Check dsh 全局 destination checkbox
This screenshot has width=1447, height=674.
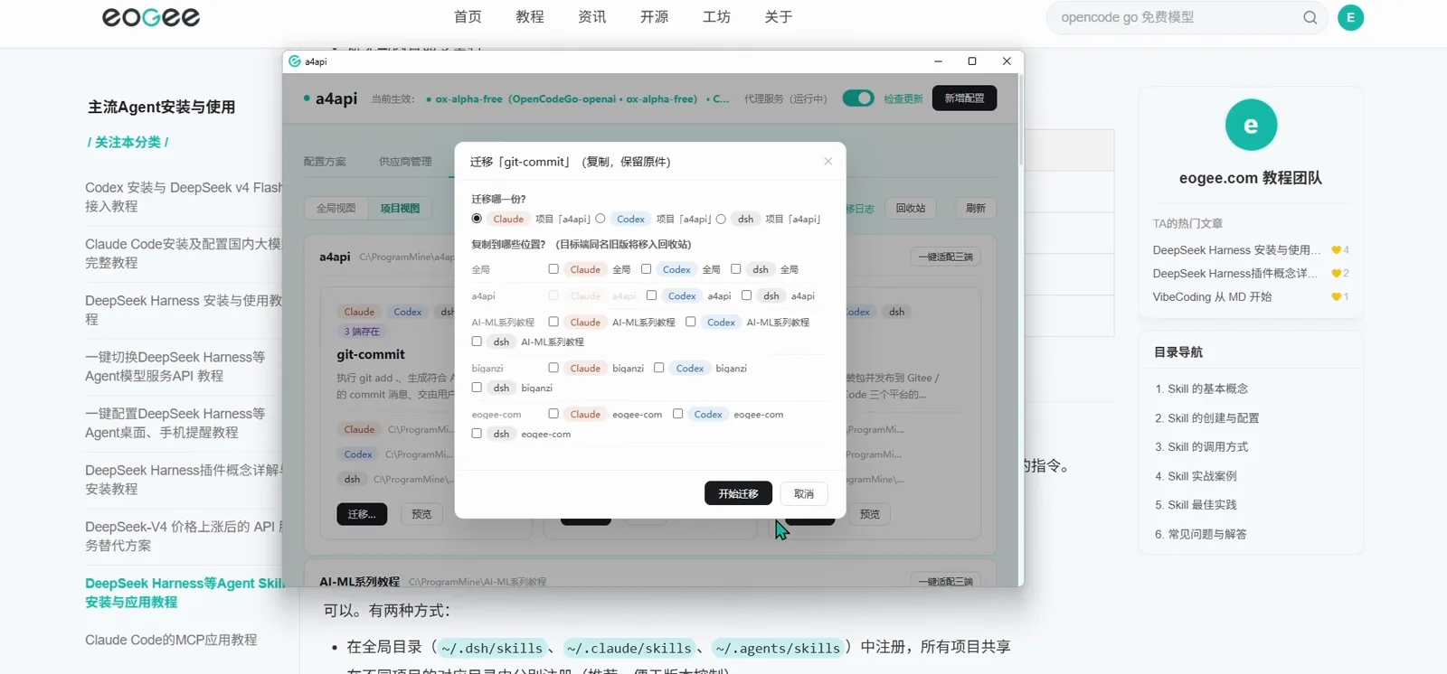[x=736, y=269]
